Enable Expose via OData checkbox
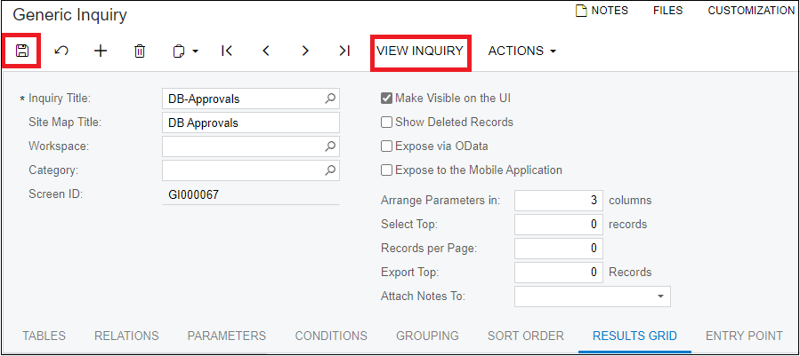Screen dimensions: 800x356 [387, 146]
